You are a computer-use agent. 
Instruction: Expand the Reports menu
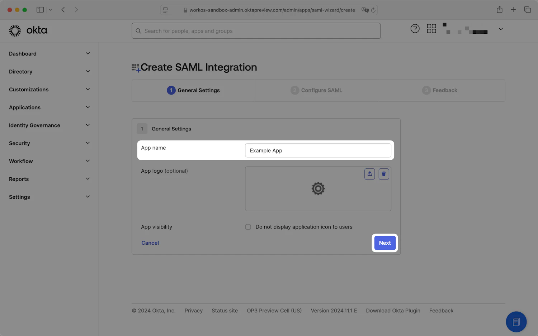click(x=49, y=179)
